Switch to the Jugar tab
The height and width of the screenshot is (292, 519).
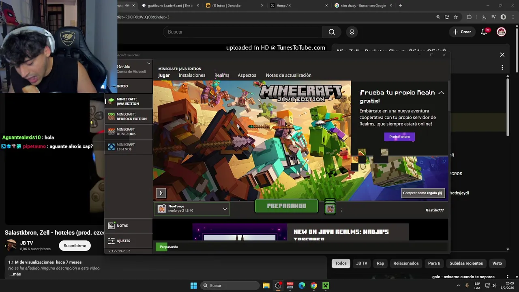(x=164, y=75)
